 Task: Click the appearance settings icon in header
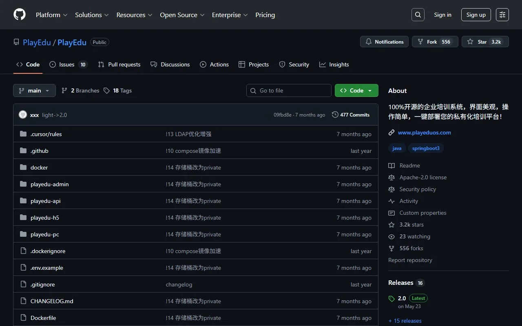[x=502, y=15]
